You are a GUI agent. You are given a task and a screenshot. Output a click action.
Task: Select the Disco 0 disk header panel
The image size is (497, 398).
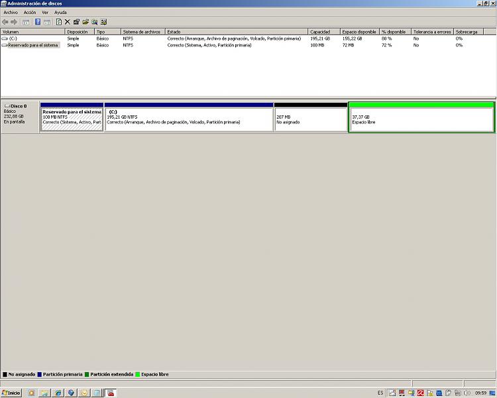click(x=20, y=117)
